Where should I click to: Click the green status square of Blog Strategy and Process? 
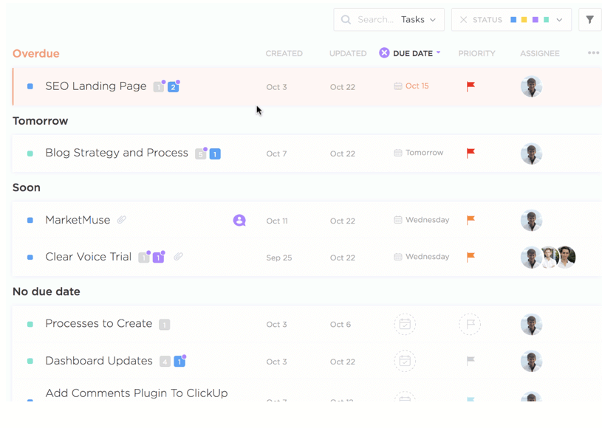pos(30,153)
